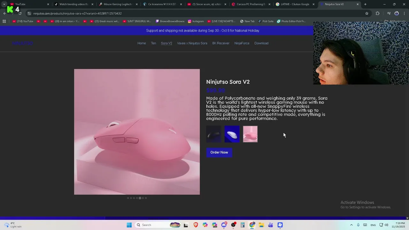This screenshot has width=409, height=230.
Task: Go to Home in site navigation
Action: pyautogui.click(x=142, y=43)
